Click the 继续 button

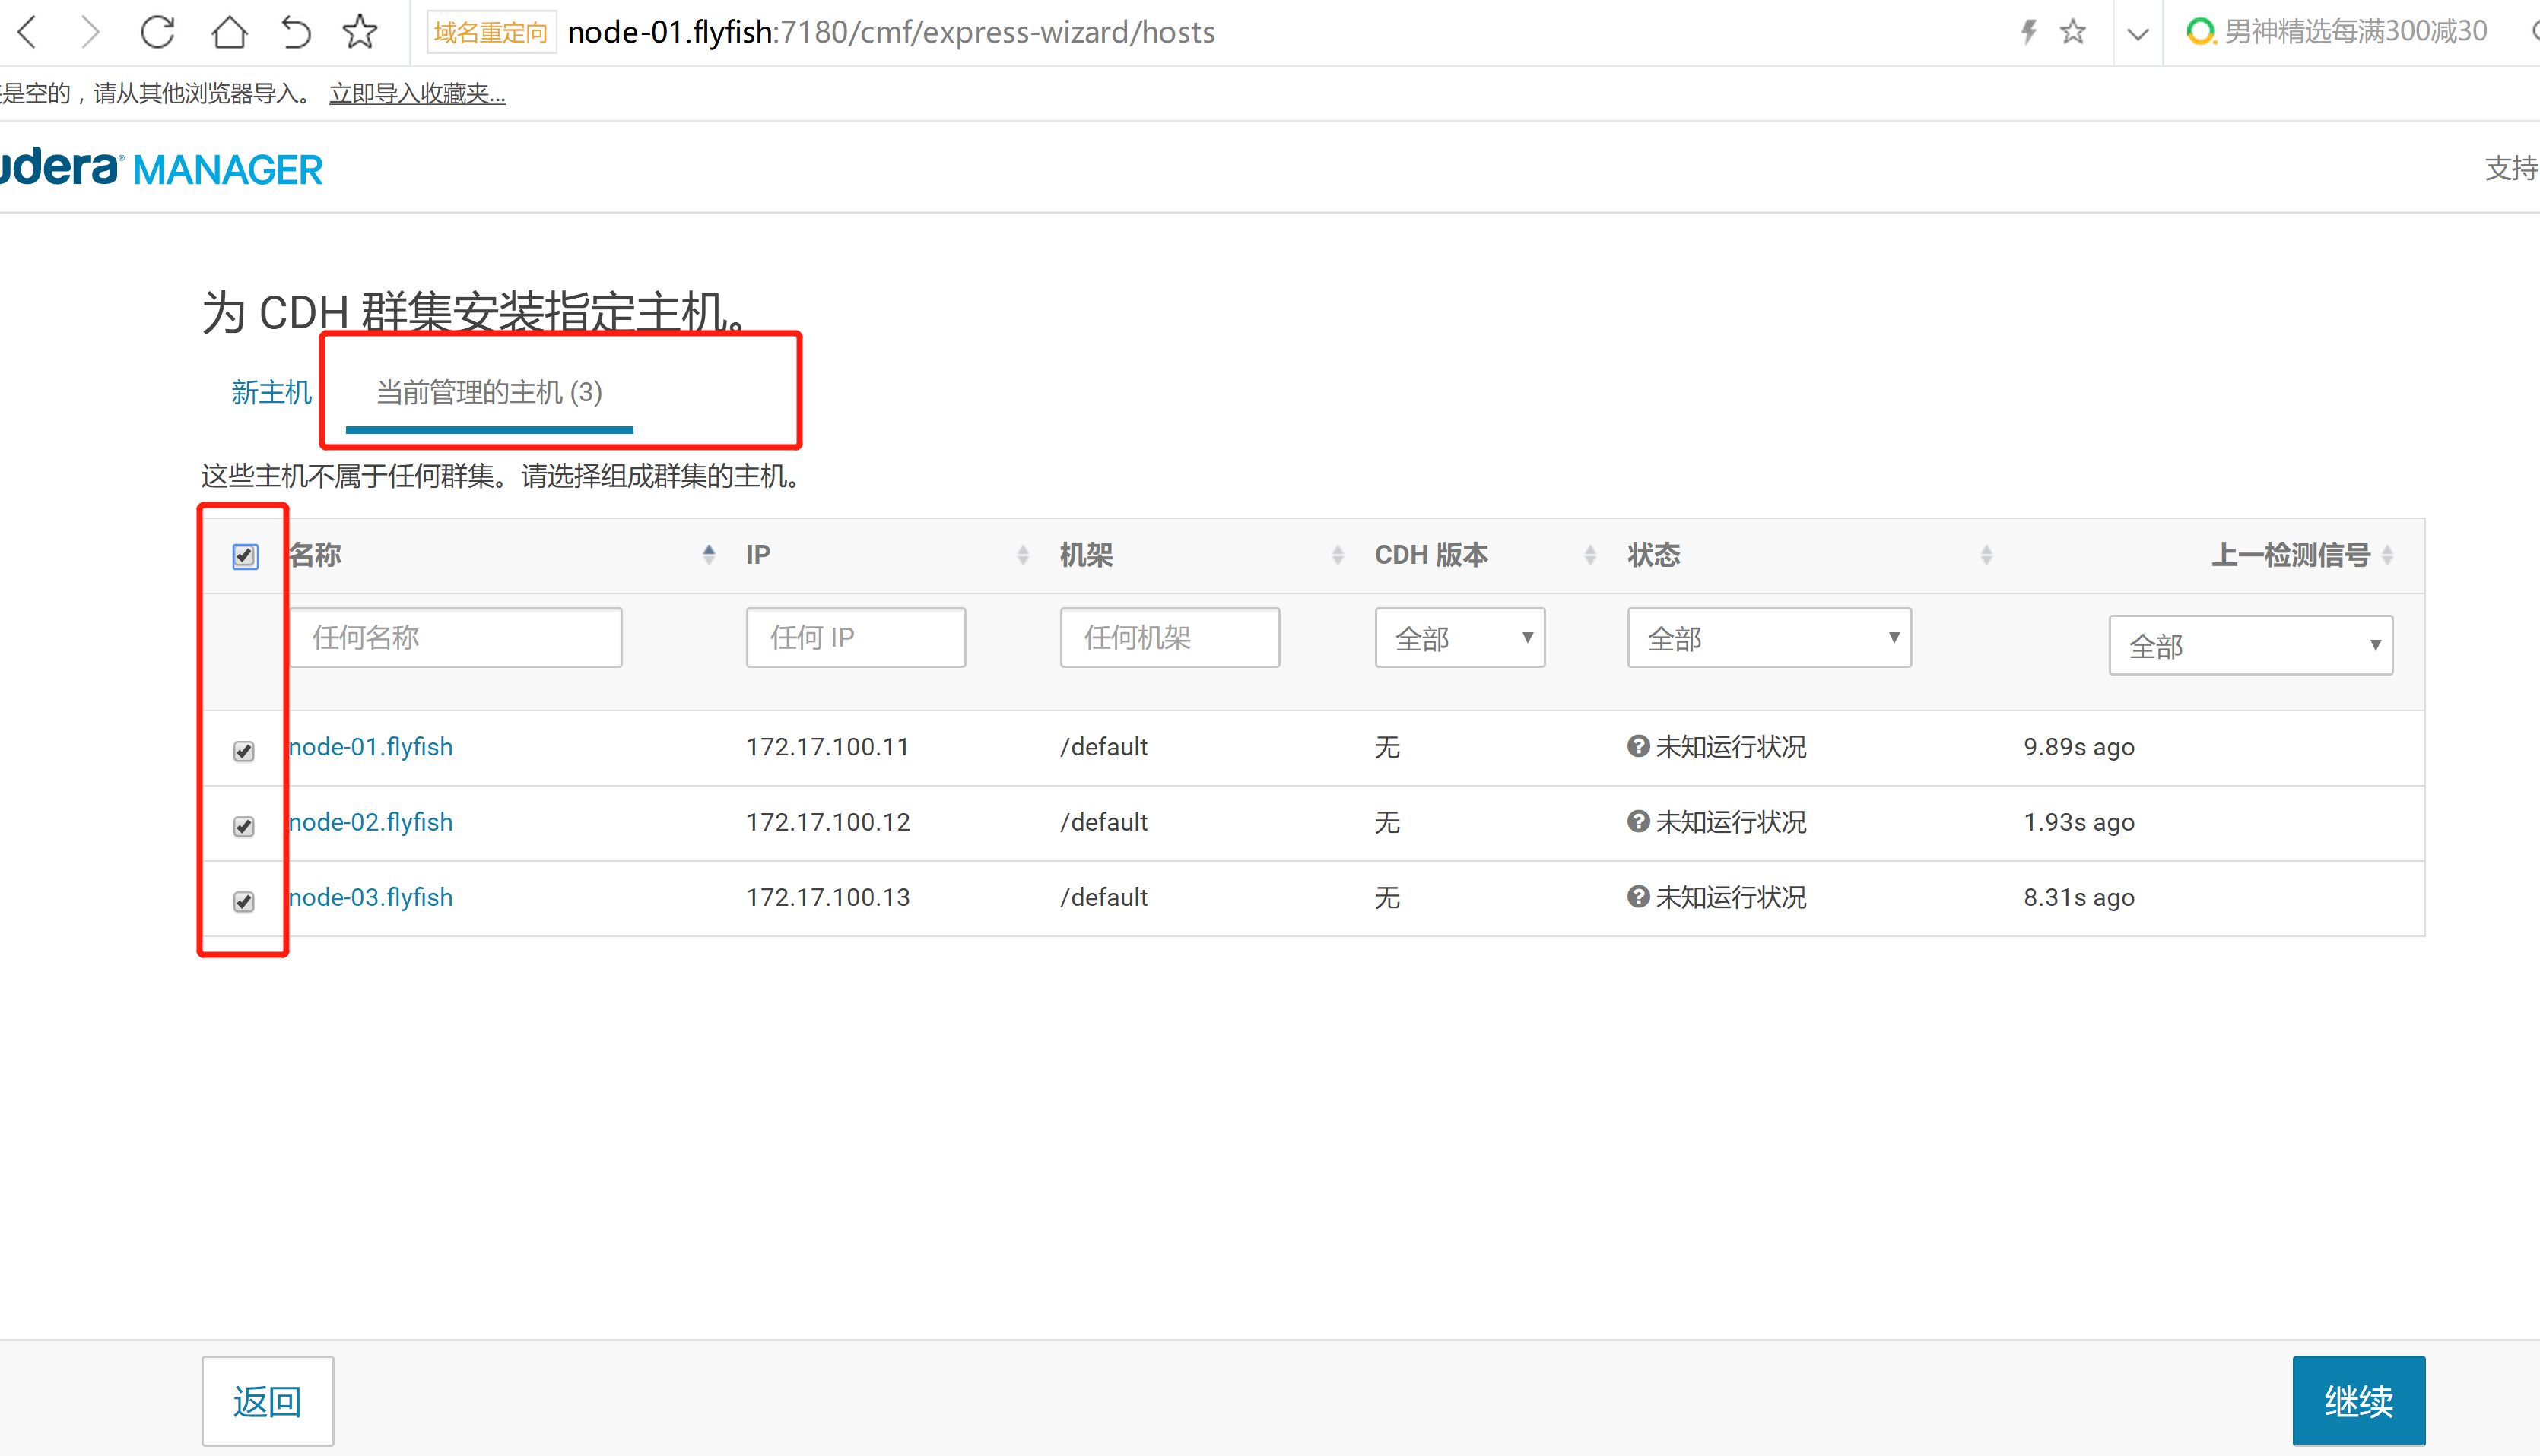2357,1400
